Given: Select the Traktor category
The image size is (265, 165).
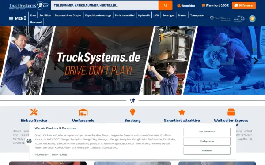Looking at the screenshot, I should pos(182,15).
